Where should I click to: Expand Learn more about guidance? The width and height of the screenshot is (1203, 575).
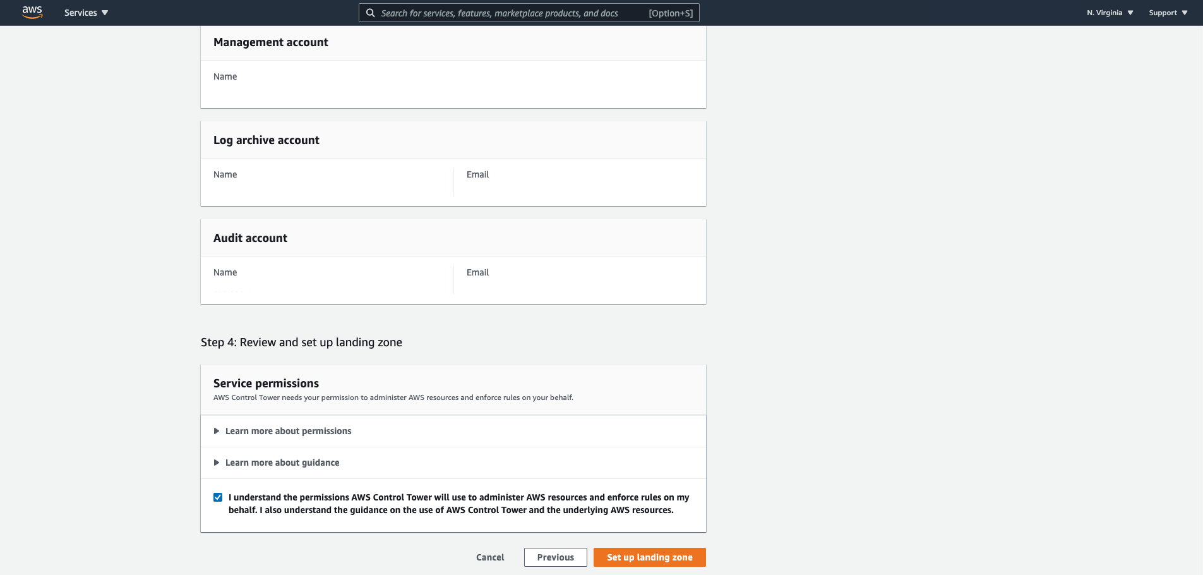(x=277, y=463)
